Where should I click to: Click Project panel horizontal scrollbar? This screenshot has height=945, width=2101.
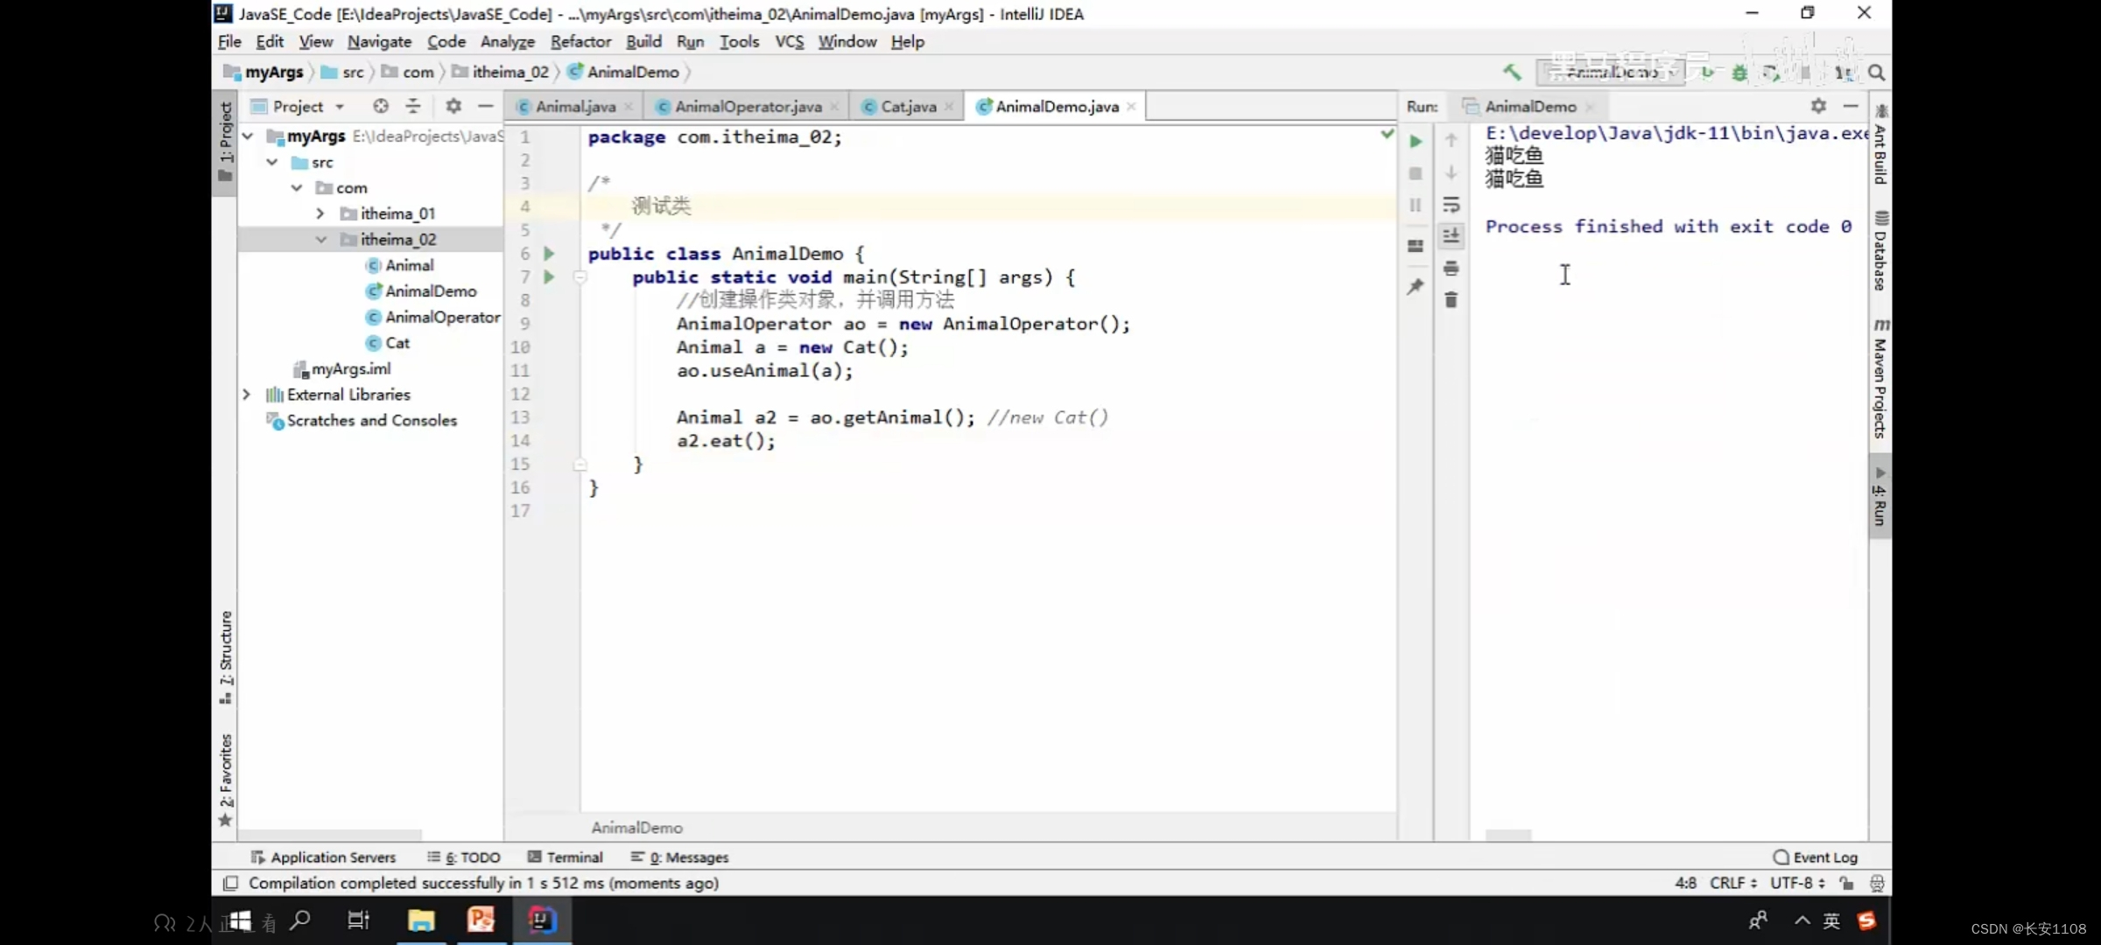[x=331, y=835]
